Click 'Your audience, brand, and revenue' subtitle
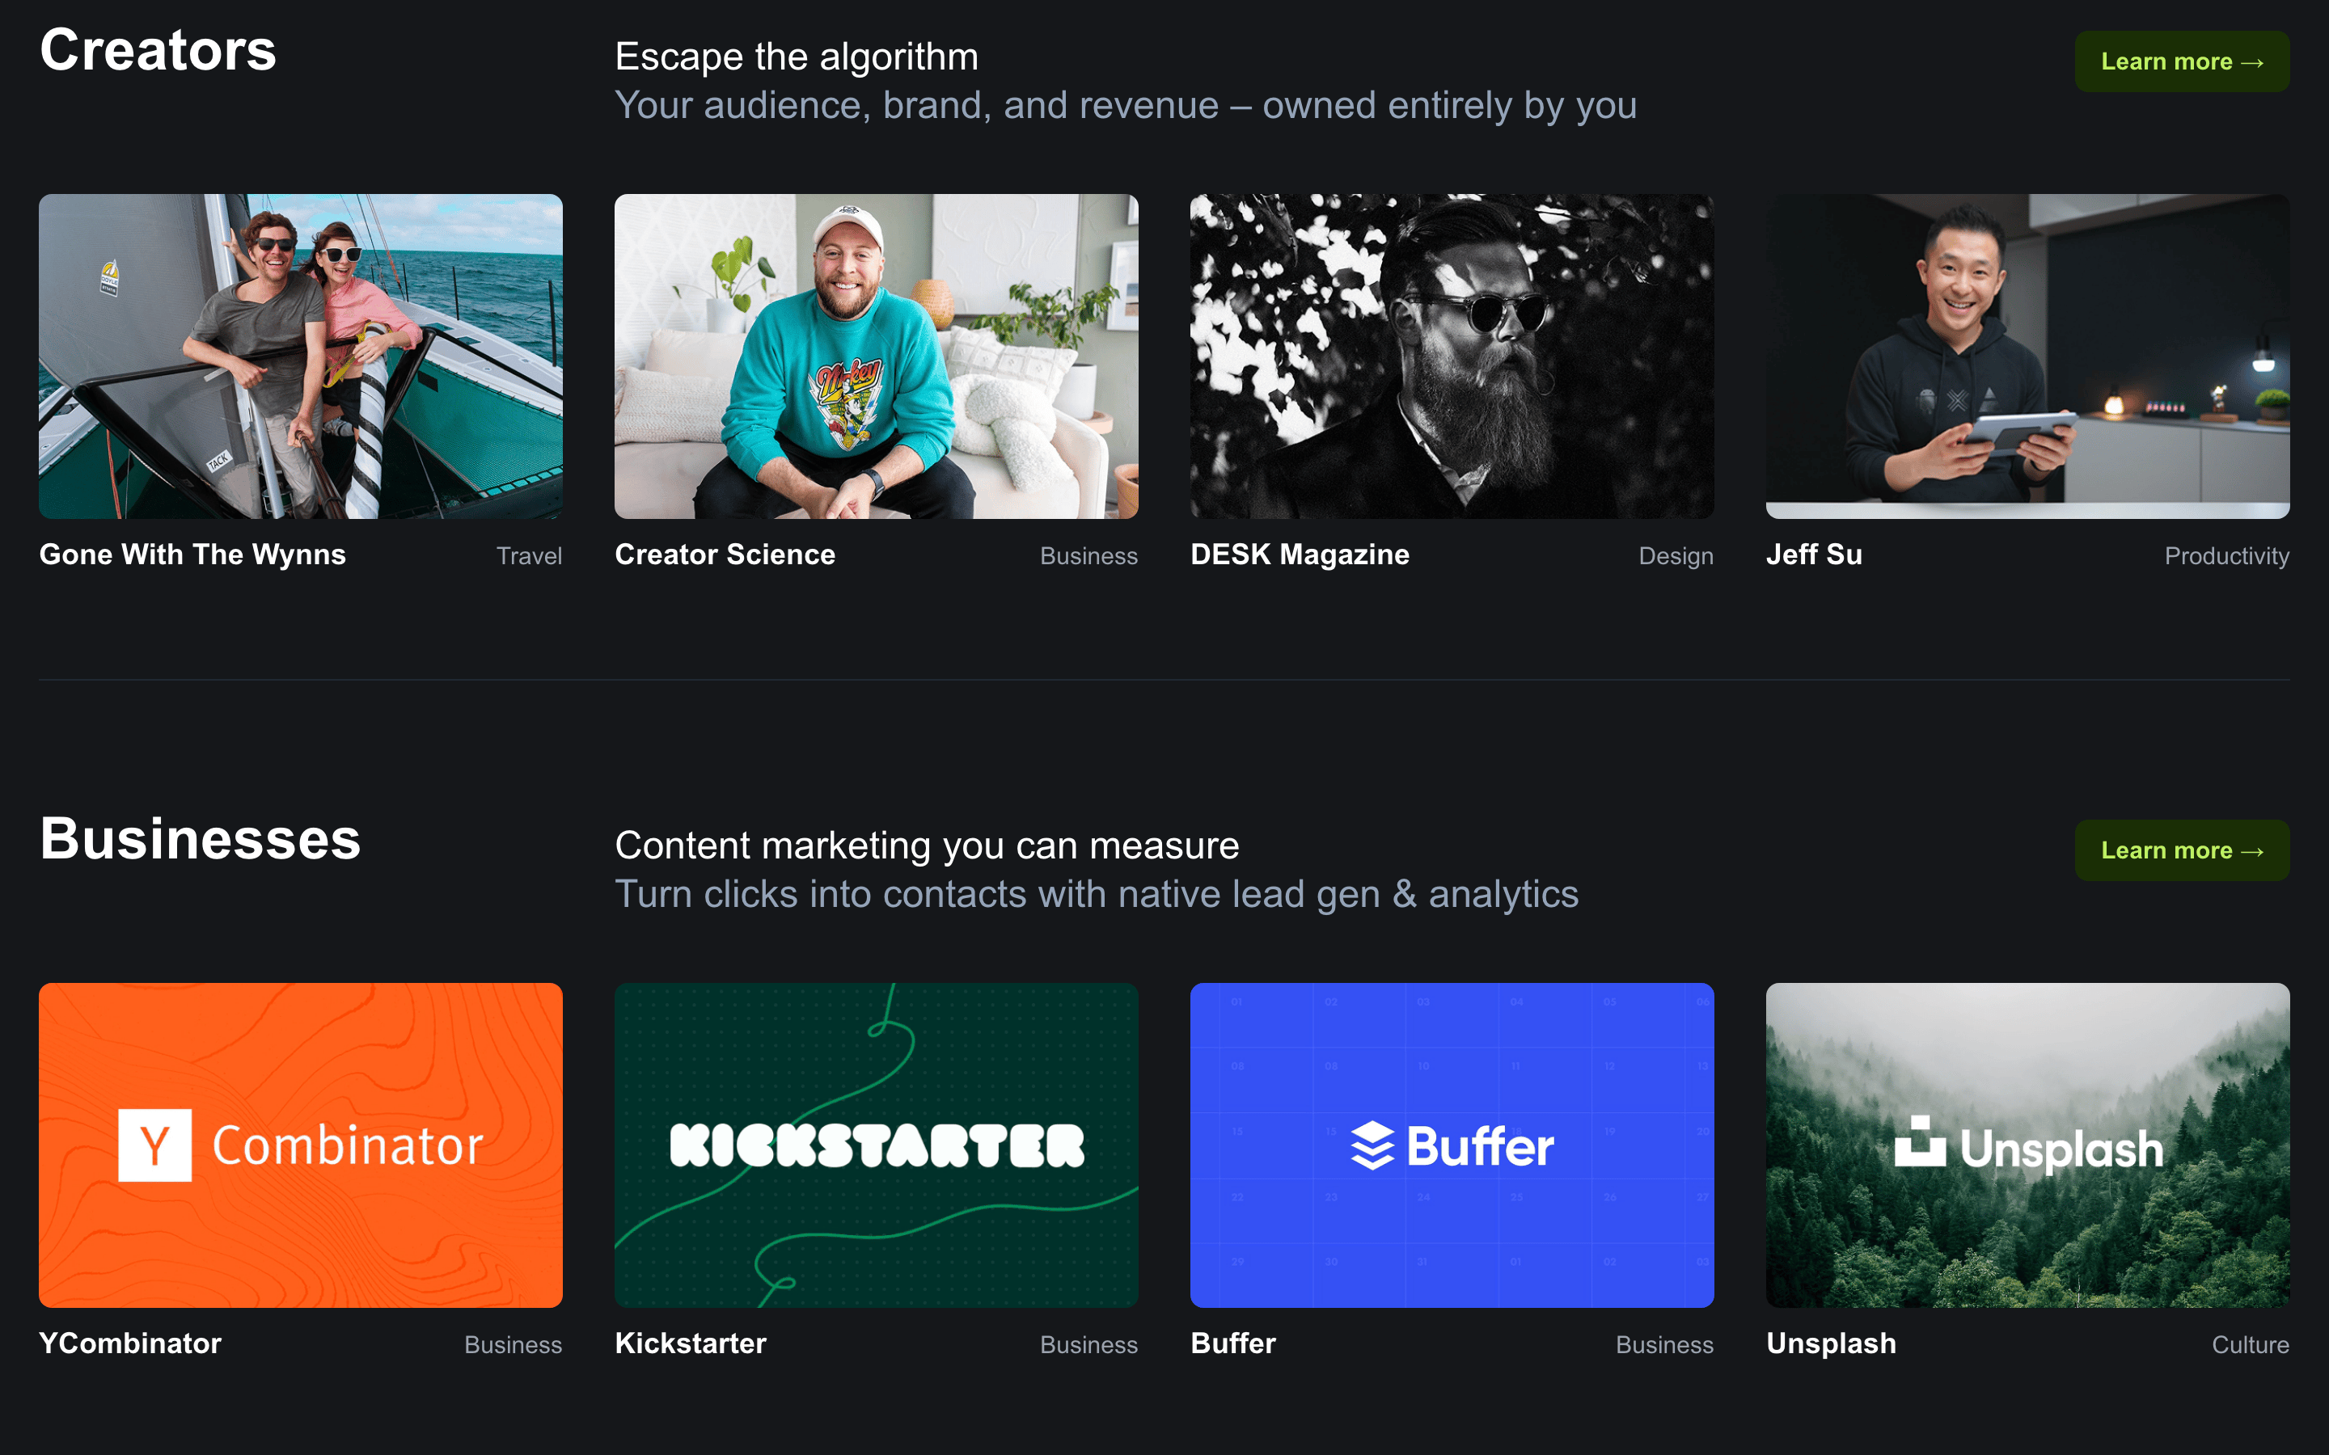The height and width of the screenshot is (1455, 2329). pyautogui.click(x=1126, y=106)
